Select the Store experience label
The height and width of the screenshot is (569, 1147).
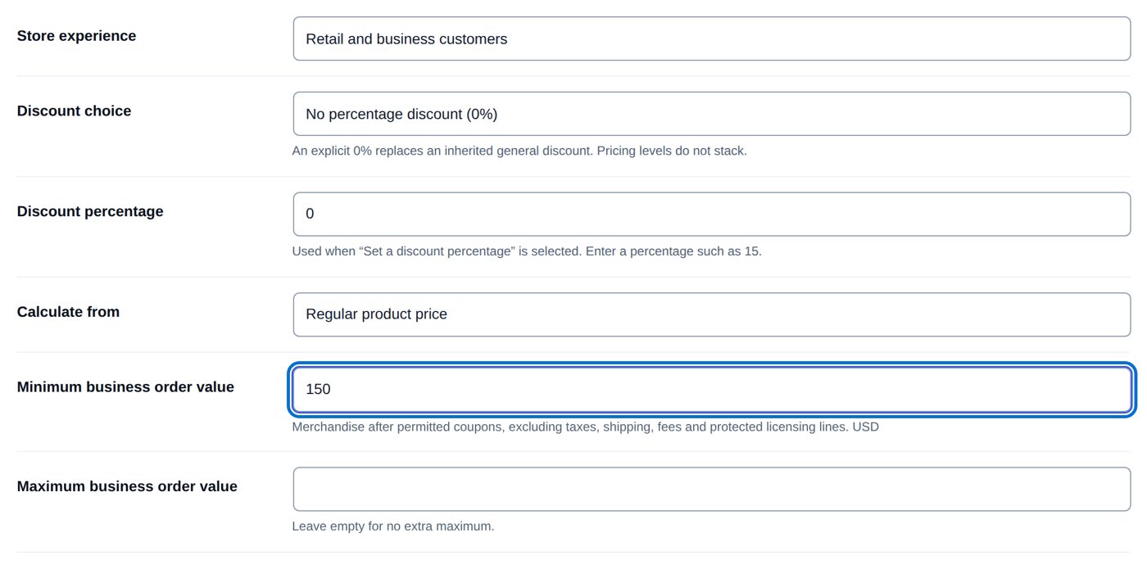(77, 36)
